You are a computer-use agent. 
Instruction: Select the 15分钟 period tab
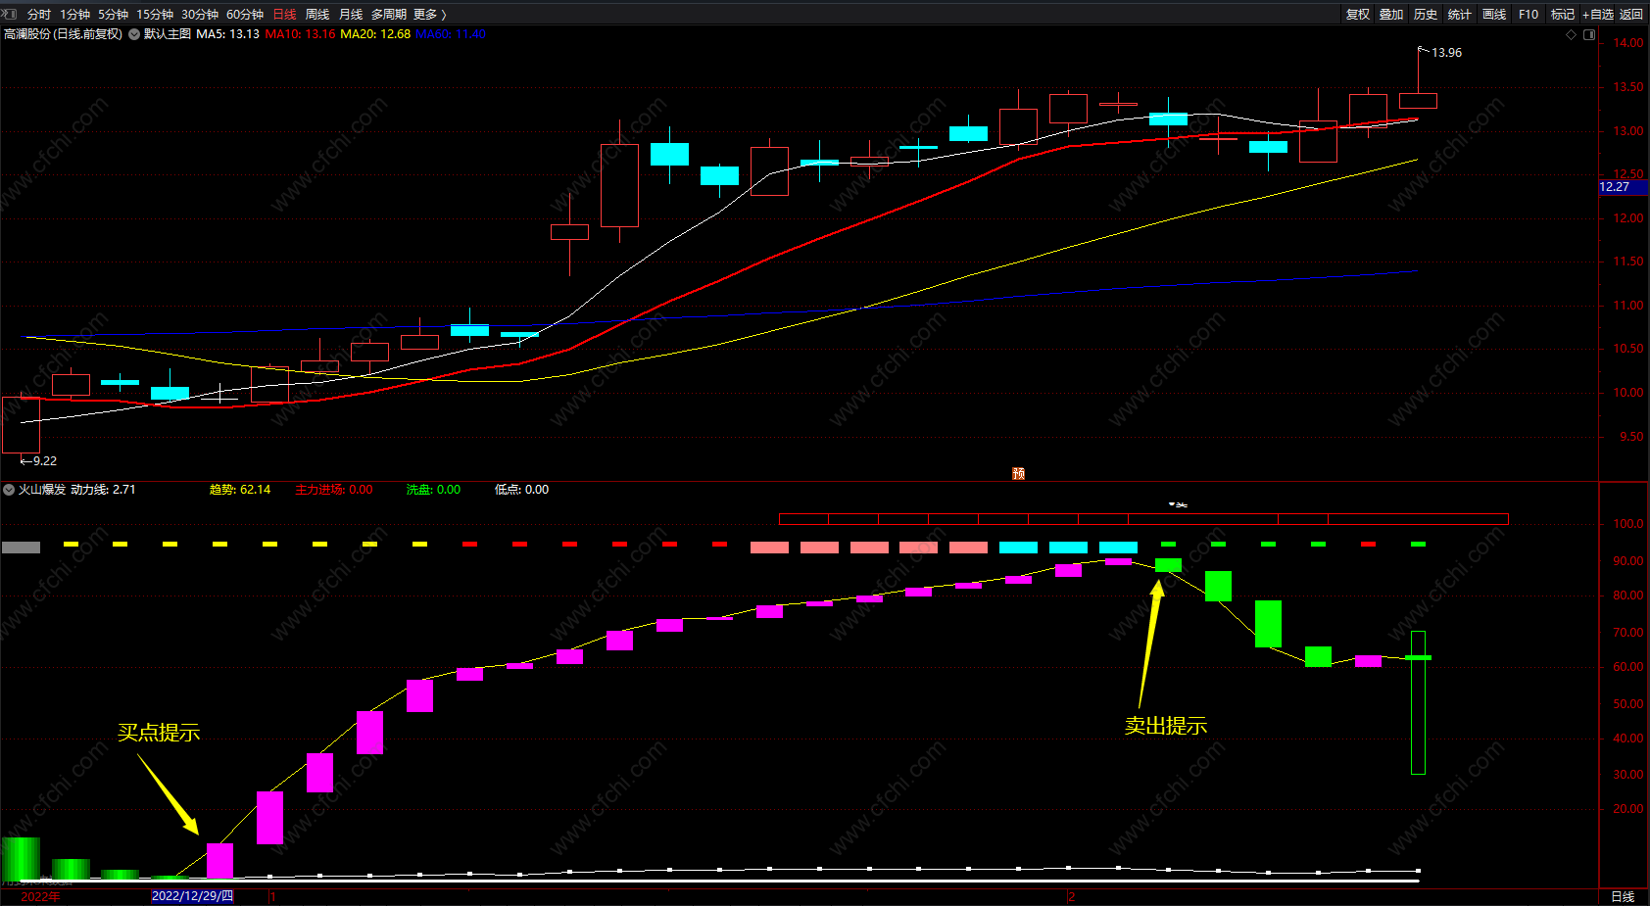155,15
